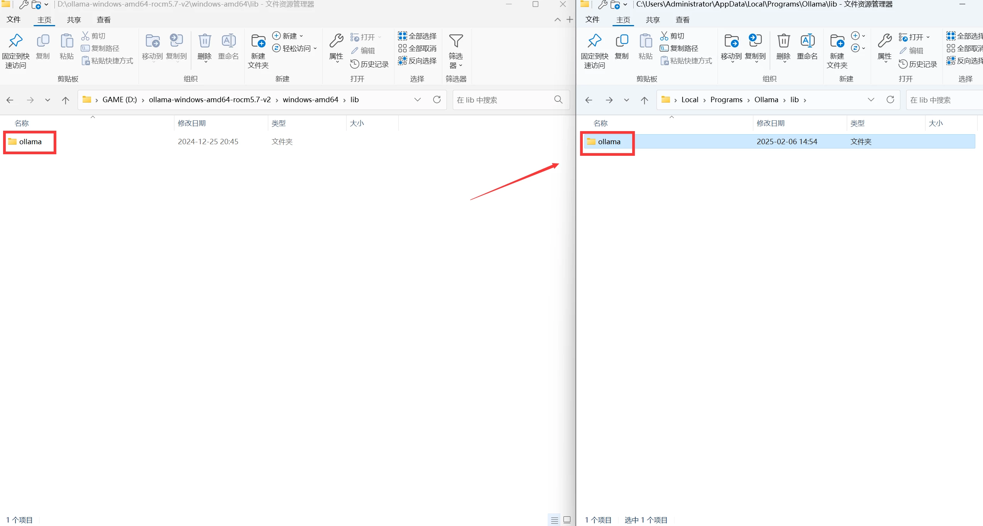Click refresh button in left address bar
The image size is (983, 526).
[437, 100]
